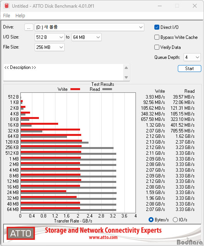Select the IO/s radio button
The width and height of the screenshot is (204, 246).
pos(175,220)
